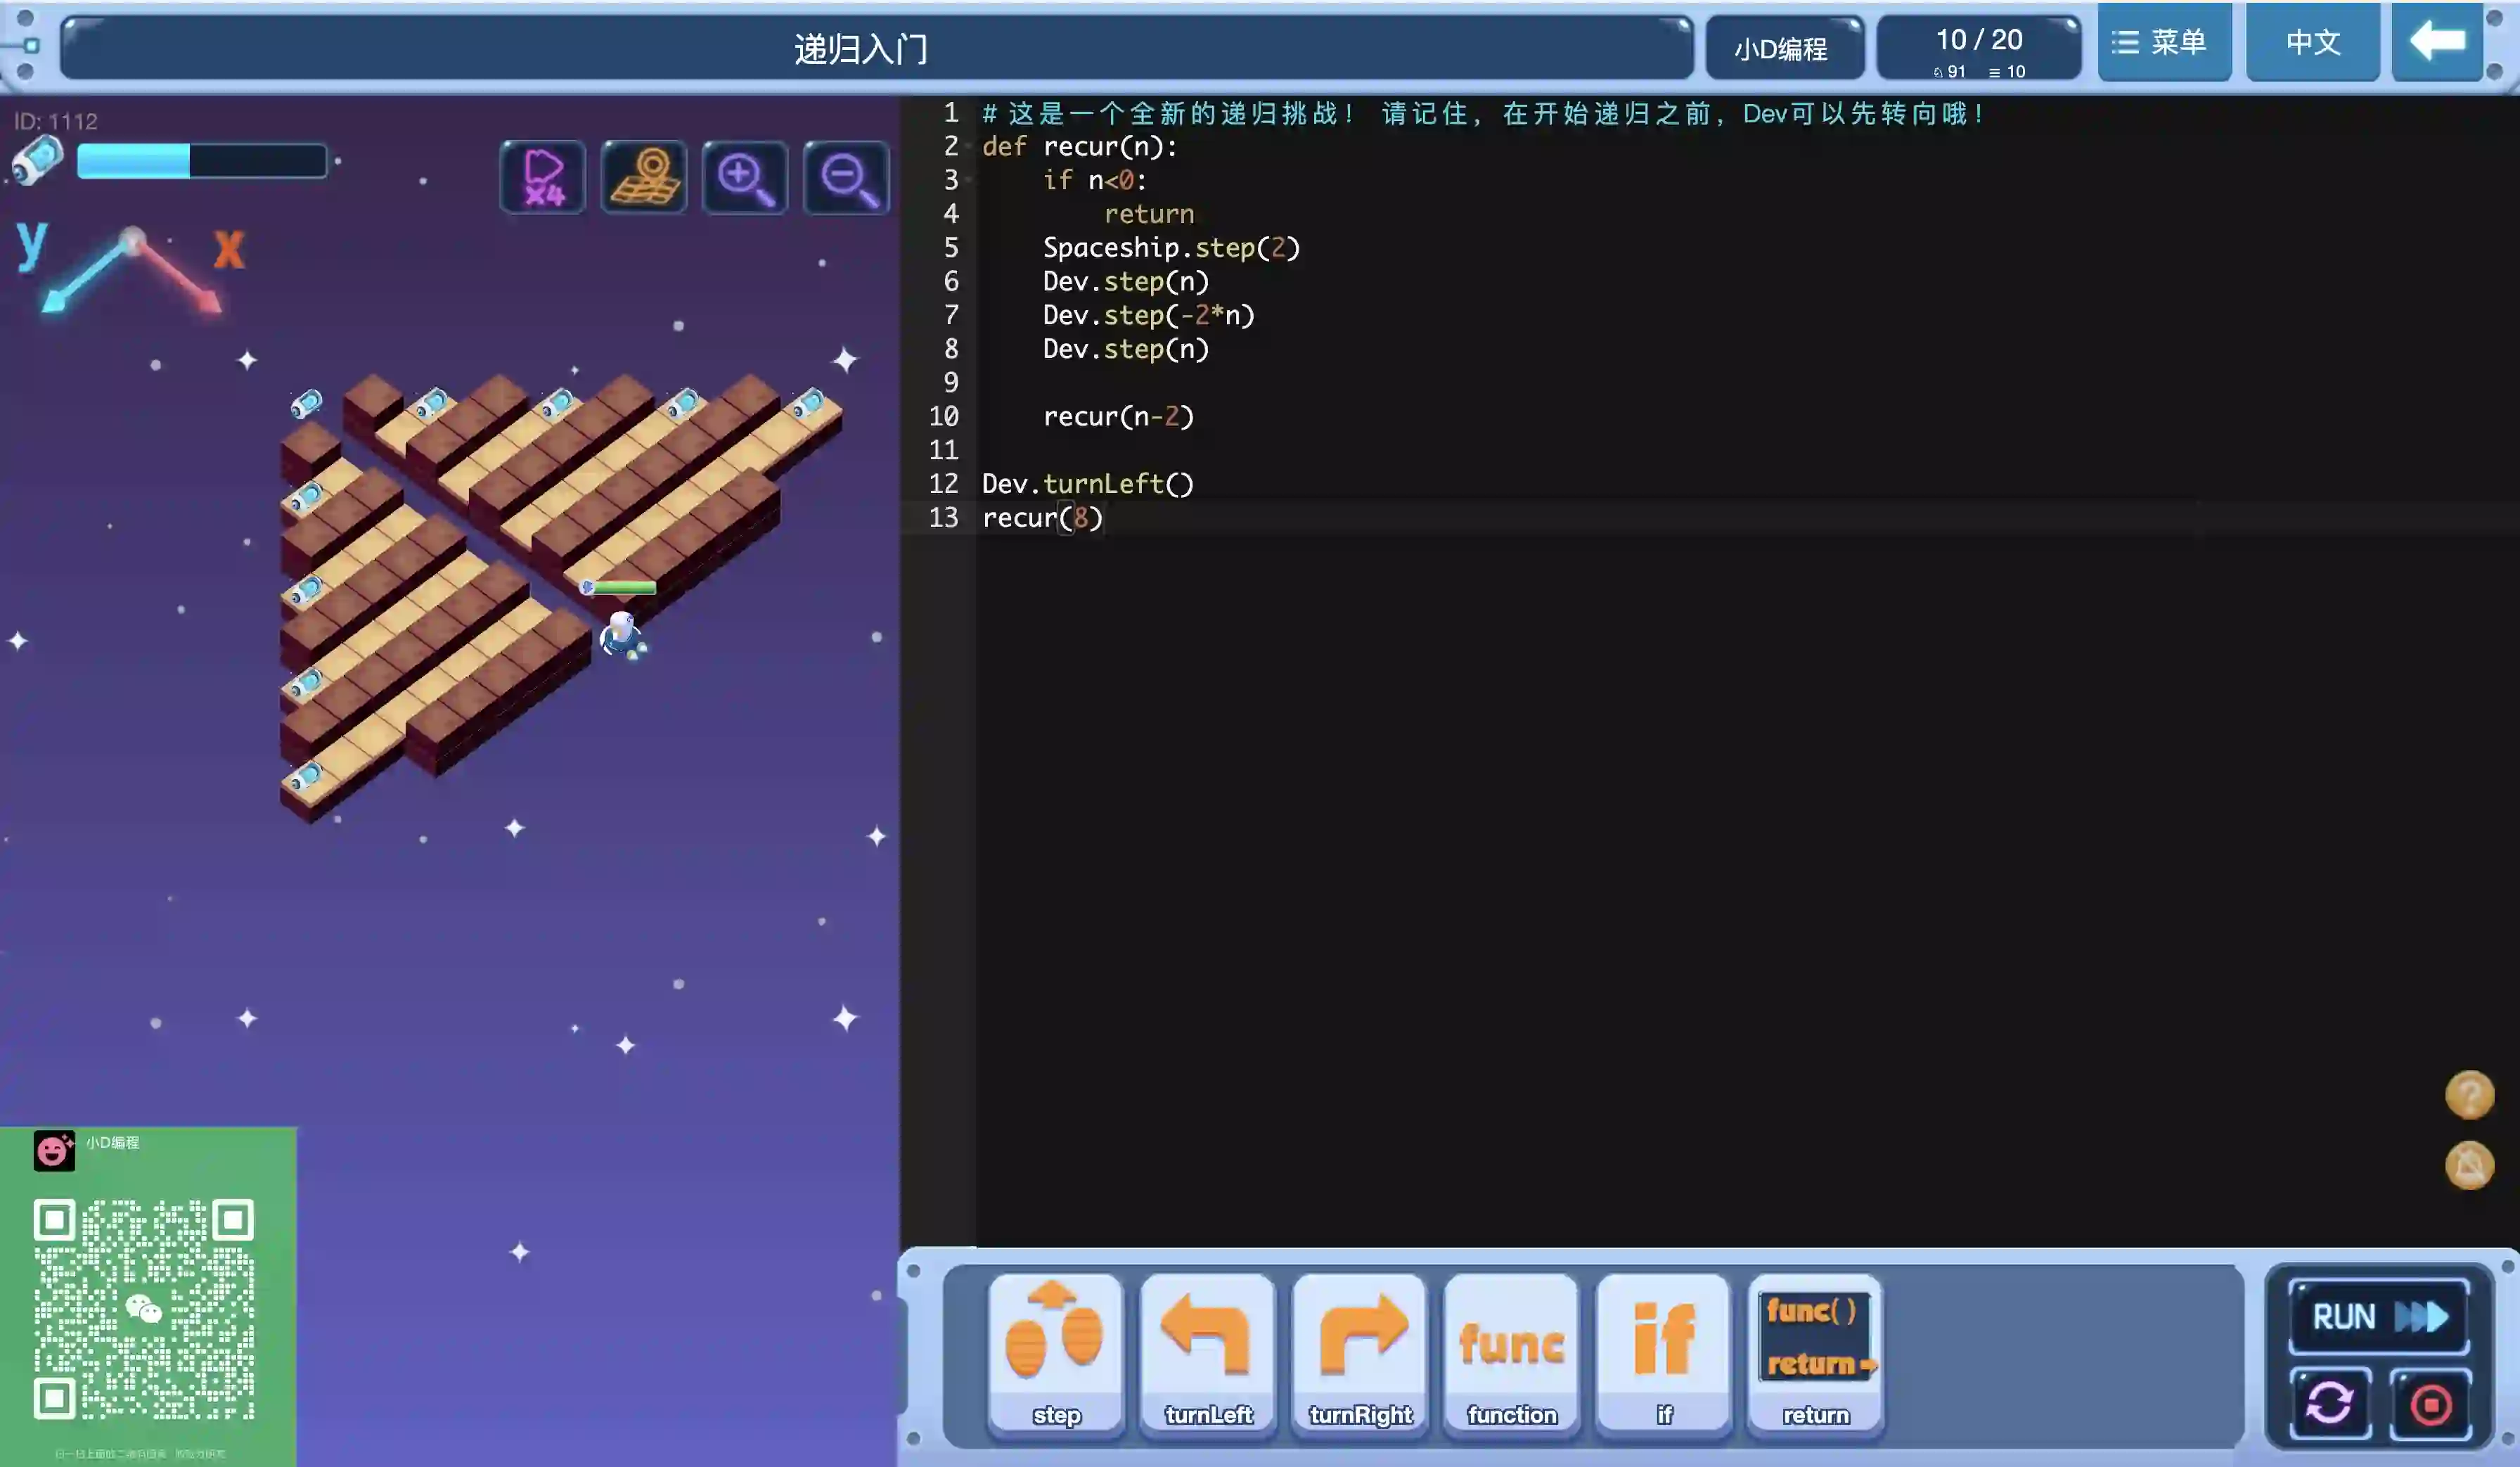The width and height of the screenshot is (2520, 1467).
Task: Toggle the notification bell mute button
Action: pyautogui.click(x=2469, y=1165)
